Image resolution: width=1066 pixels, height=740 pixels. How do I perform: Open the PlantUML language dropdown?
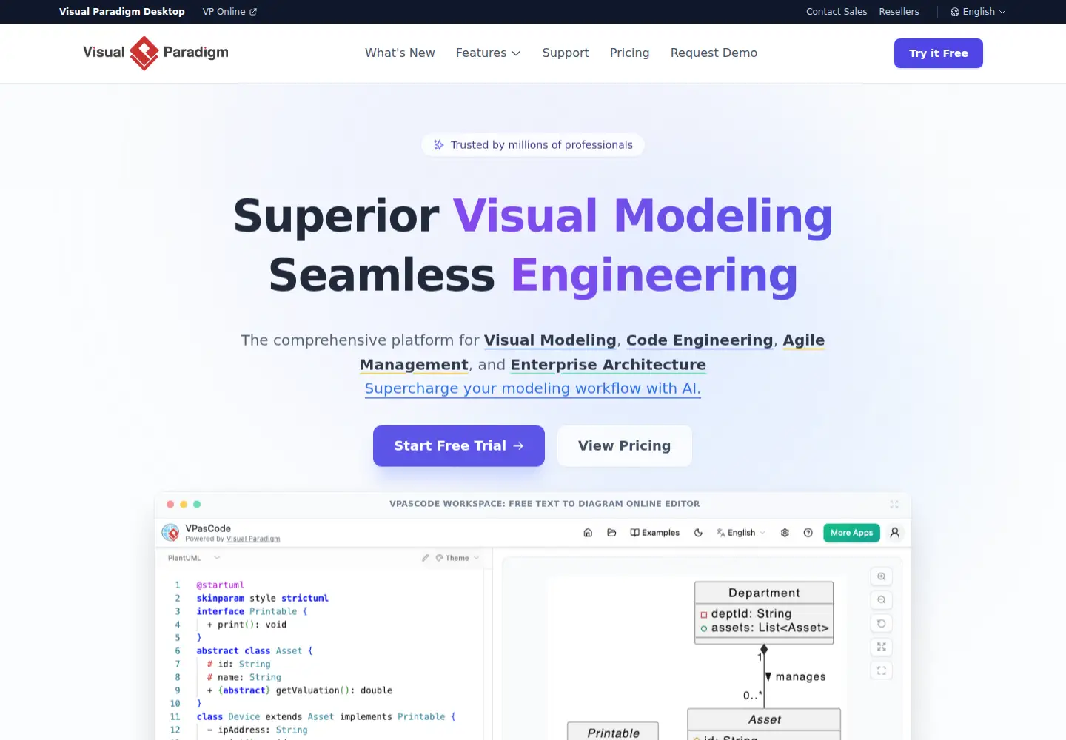194,558
